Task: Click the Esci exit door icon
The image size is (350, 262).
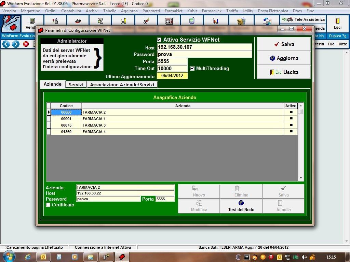Action: (337, 21)
